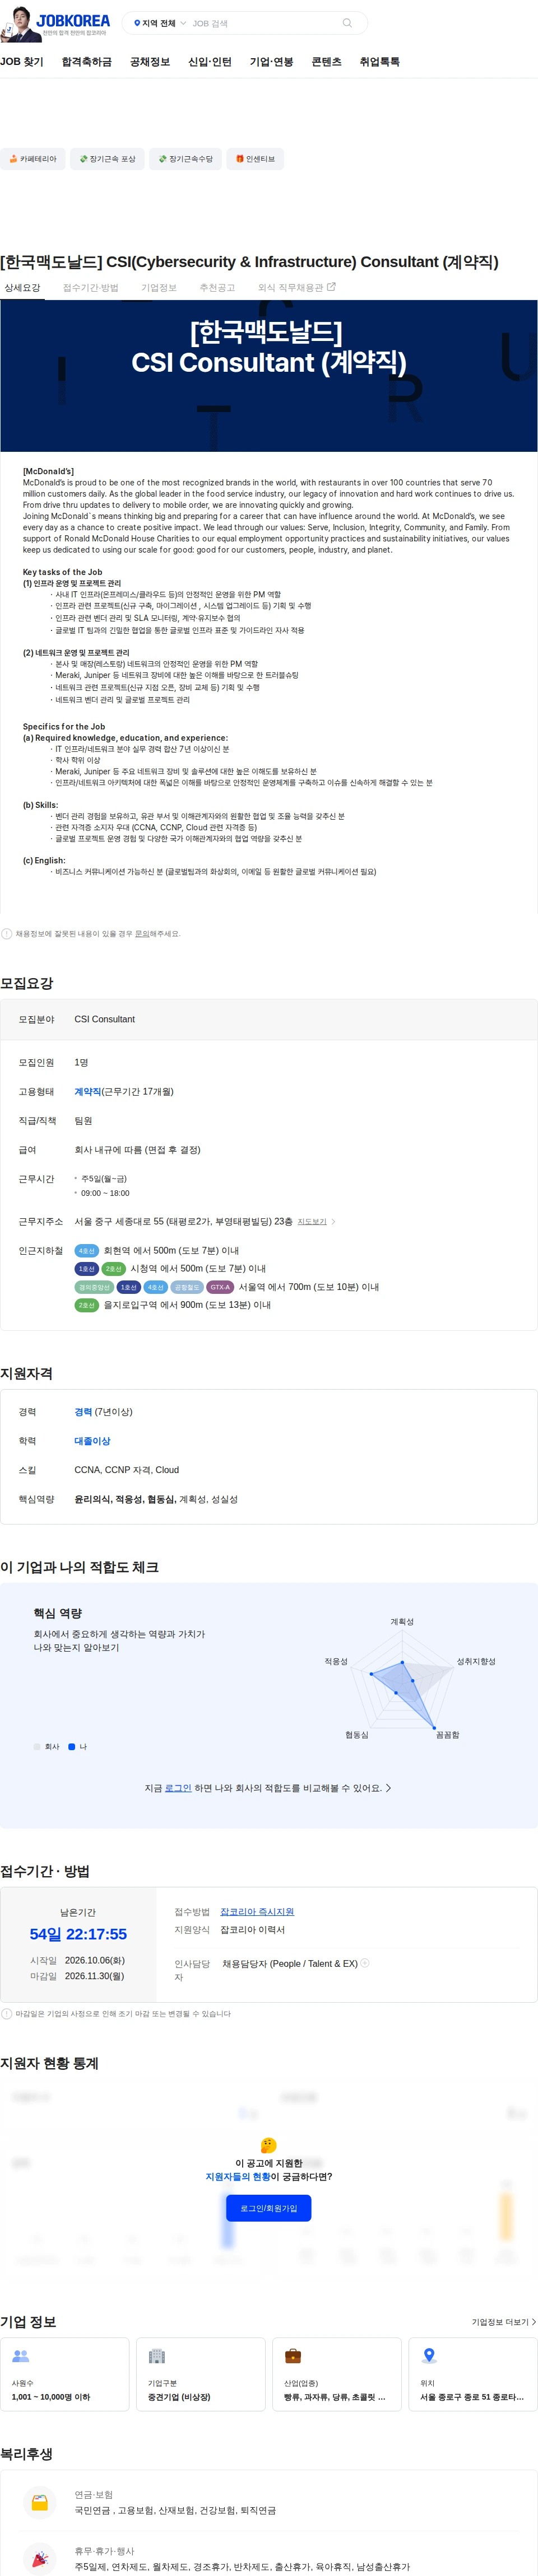Screen dimensions: 538x2576
Task: Select the 장기근속 포상 benefit tag
Action: click(107, 159)
